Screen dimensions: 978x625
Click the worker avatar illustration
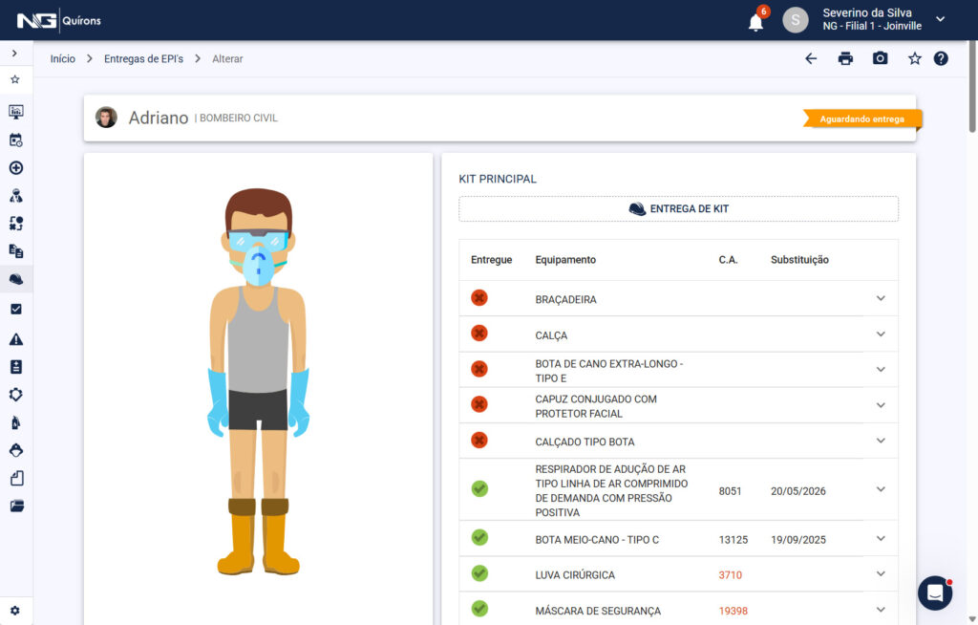(x=258, y=381)
